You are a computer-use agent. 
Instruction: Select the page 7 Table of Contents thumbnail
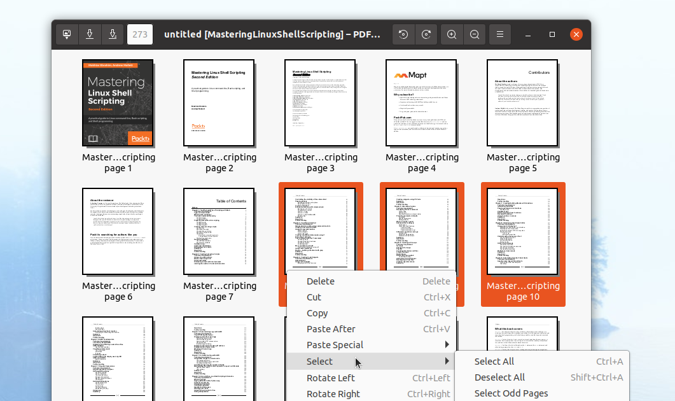point(219,231)
